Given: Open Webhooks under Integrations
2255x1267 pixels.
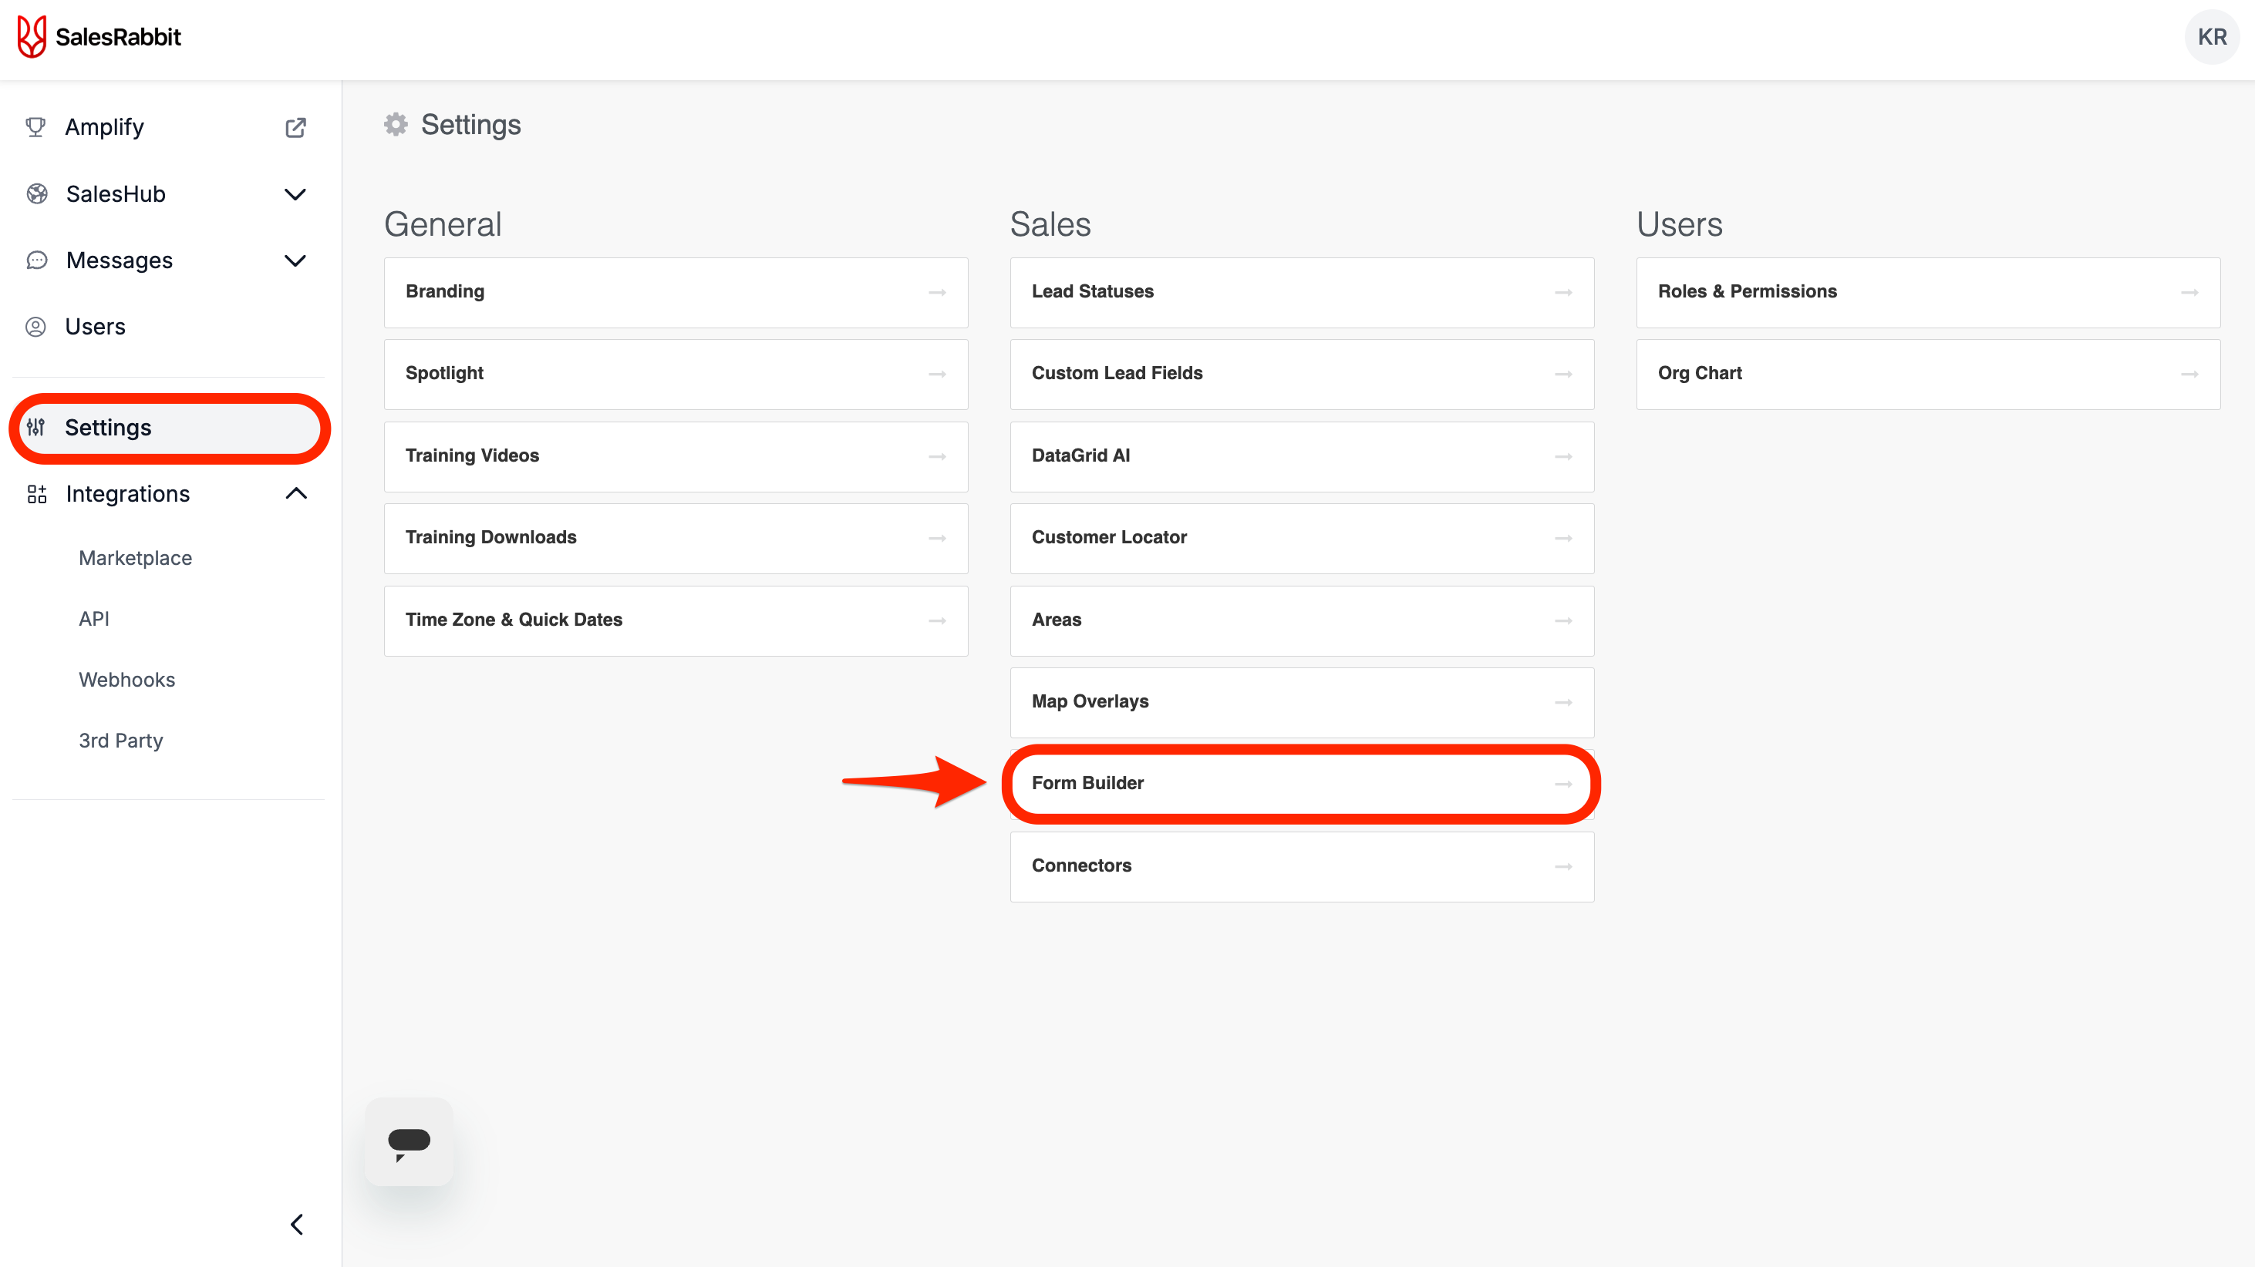Looking at the screenshot, I should tap(127, 680).
